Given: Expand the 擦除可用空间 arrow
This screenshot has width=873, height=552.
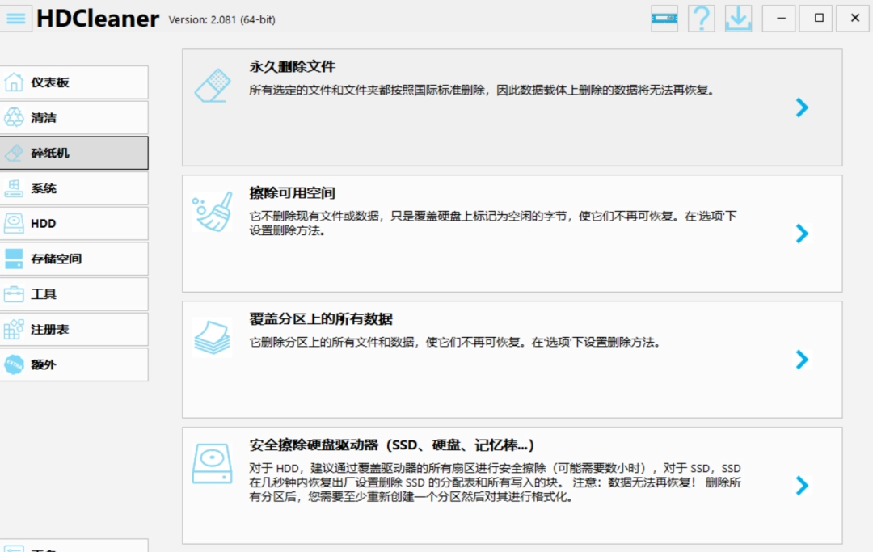Looking at the screenshot, I should (x=802, y=234).
